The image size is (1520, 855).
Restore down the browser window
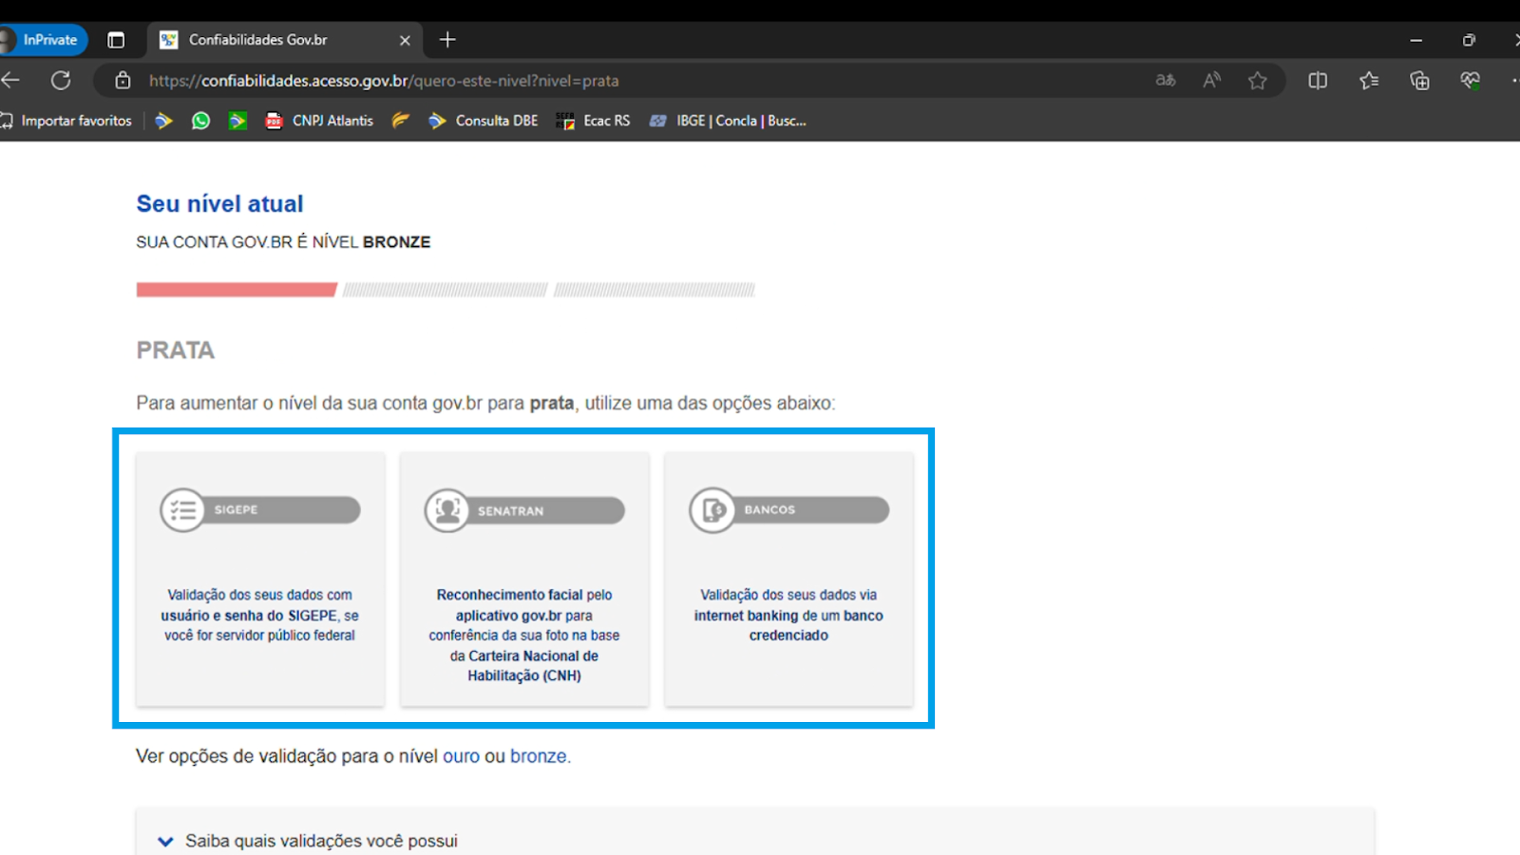pos(1469,40)
